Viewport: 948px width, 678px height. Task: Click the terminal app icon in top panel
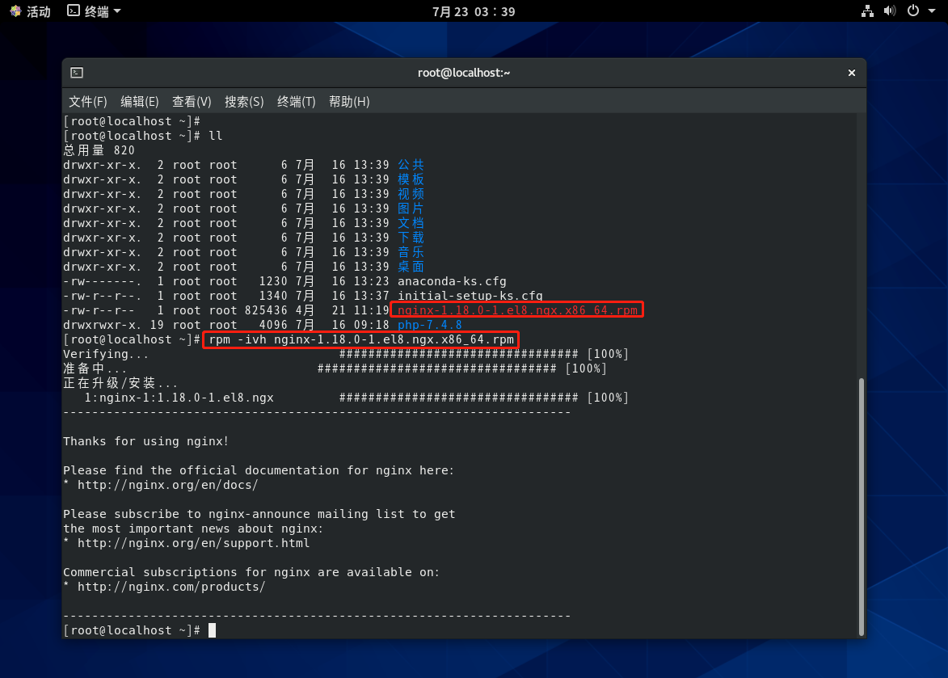click(x=74, y=11)
